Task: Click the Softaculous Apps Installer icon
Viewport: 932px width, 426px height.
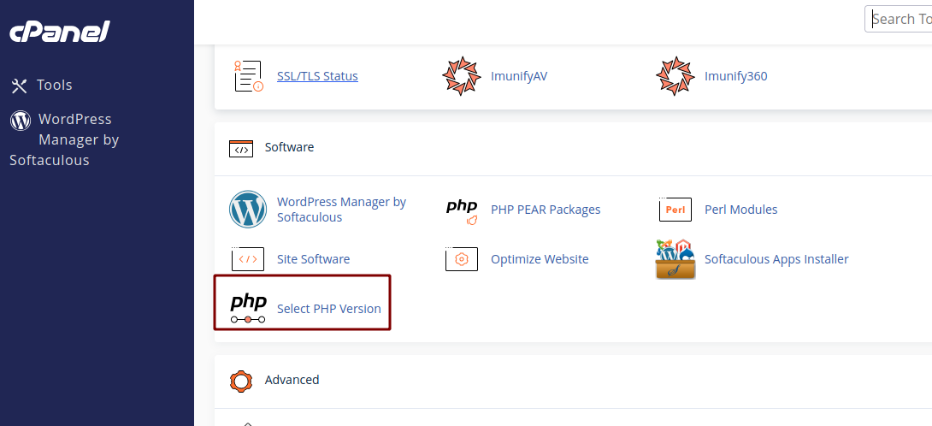Action: 675,259
